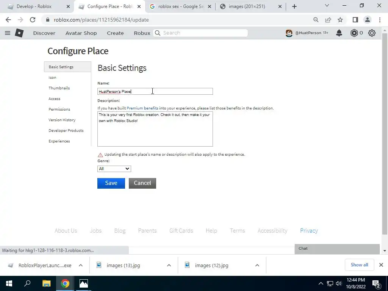Close the roblox Google Search tab
Viewport: 388px width, 291px height.
(210, 7)
